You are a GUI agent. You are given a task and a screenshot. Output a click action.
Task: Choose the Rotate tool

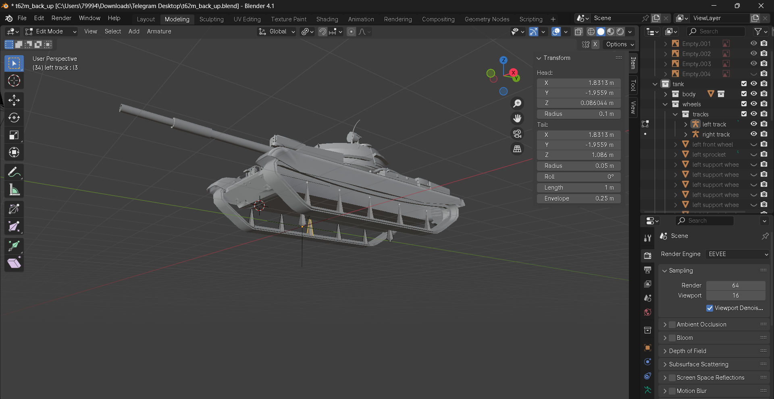pyautogui.click(x=14, y=118)
